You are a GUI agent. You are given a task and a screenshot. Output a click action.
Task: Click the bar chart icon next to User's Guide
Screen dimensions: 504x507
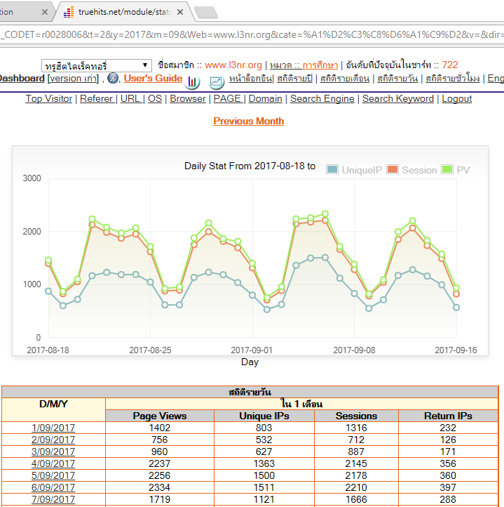click(x=192, y=81)
